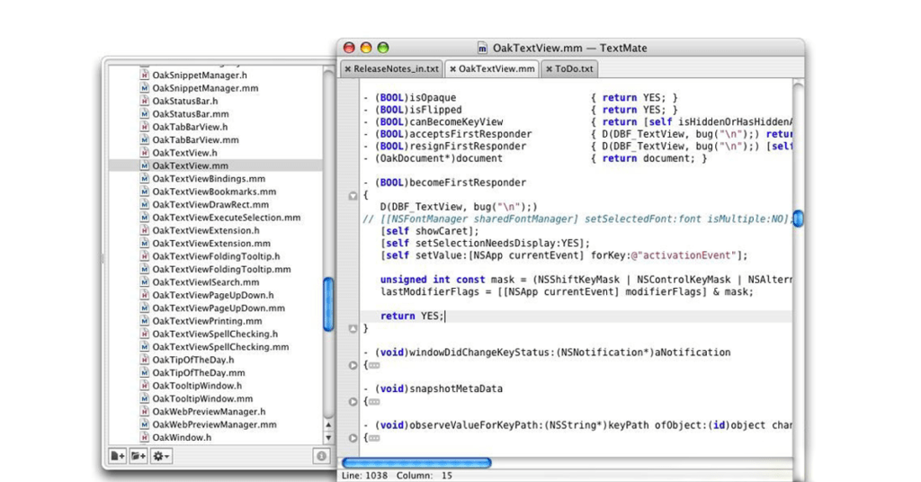The height and width of the screenshot is (482, 921).
Task: Click the Line: 1038 status bar entry
Action: click(365, 476)
